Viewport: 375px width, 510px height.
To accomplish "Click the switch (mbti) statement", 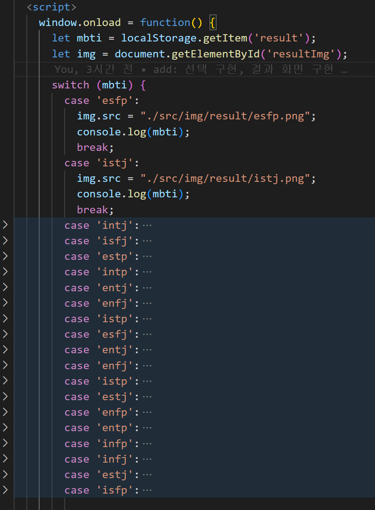I will [98, 85].
